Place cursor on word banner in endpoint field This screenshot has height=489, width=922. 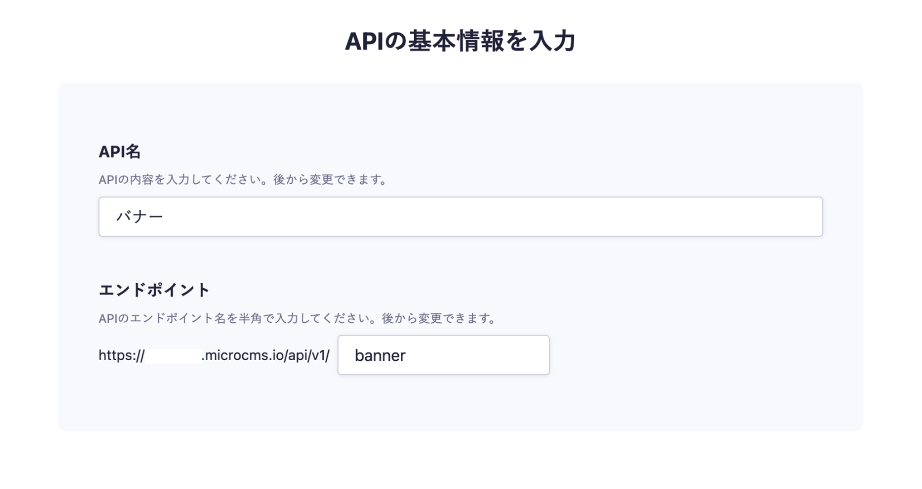point(380,355)
